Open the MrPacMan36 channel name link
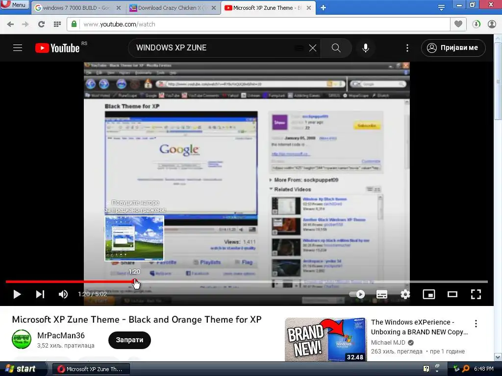 click(61, 335)
